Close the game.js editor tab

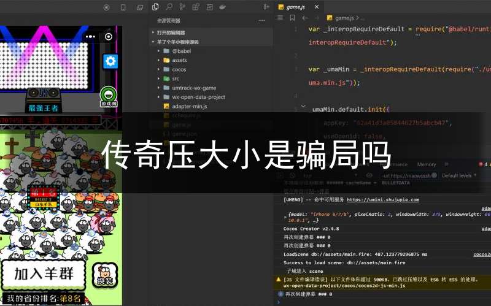317,7
